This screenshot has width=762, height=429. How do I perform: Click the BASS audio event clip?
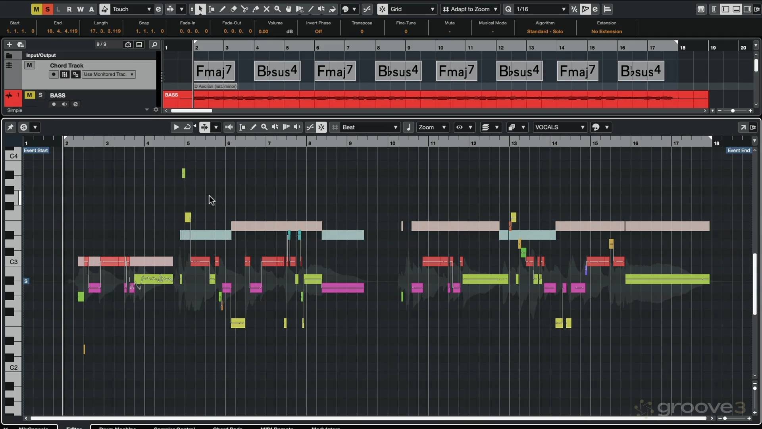coord(437,99)
